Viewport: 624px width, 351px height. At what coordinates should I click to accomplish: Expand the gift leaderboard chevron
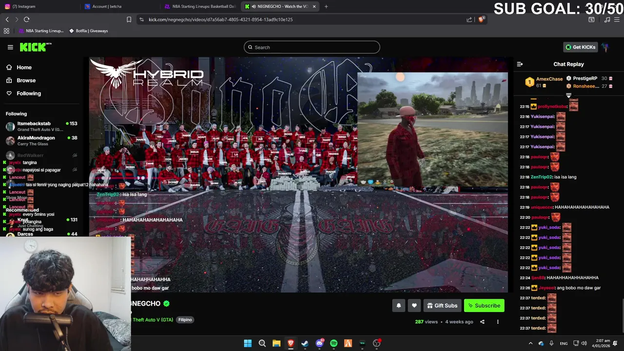568,96
